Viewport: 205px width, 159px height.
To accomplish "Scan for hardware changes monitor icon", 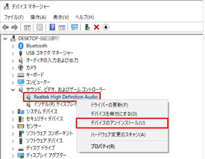I will coord(75,27).
